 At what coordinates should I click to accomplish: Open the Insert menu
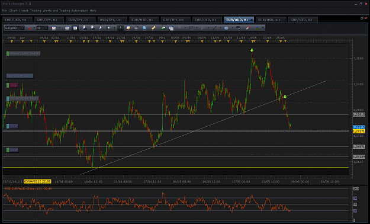point(24,11)
